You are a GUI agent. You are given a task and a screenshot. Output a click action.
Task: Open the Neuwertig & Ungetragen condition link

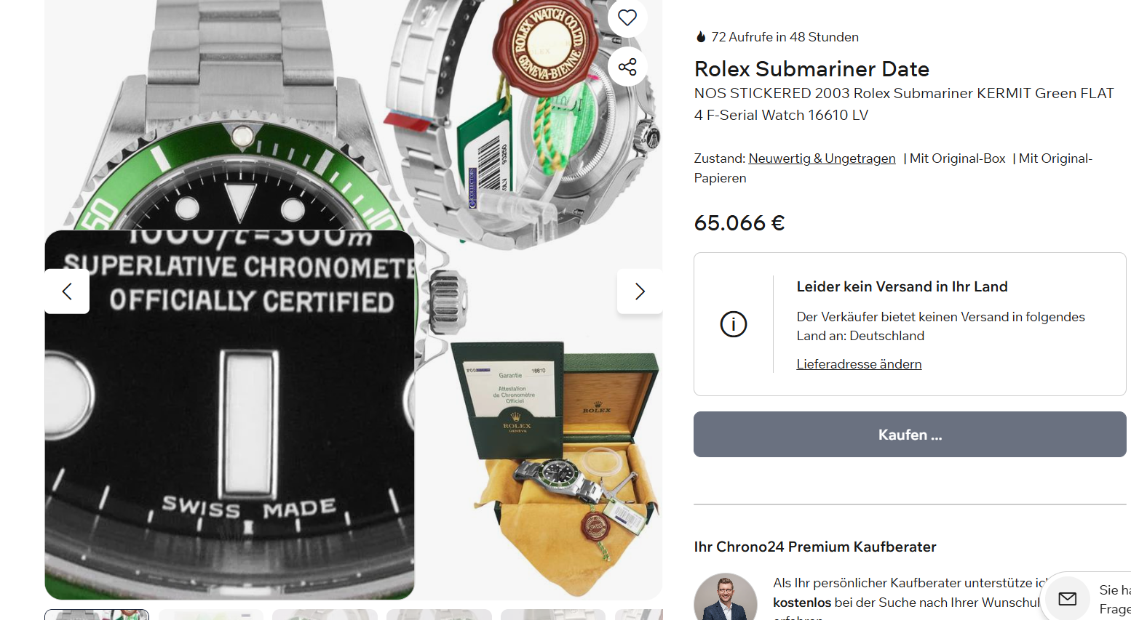point(822,158)
